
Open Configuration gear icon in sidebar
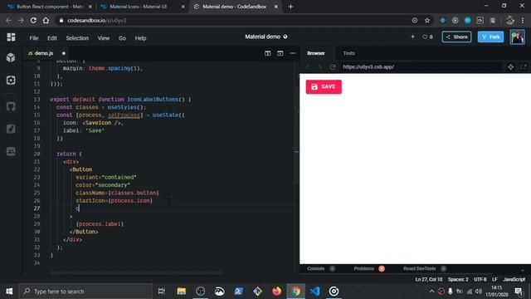[11, 81]
